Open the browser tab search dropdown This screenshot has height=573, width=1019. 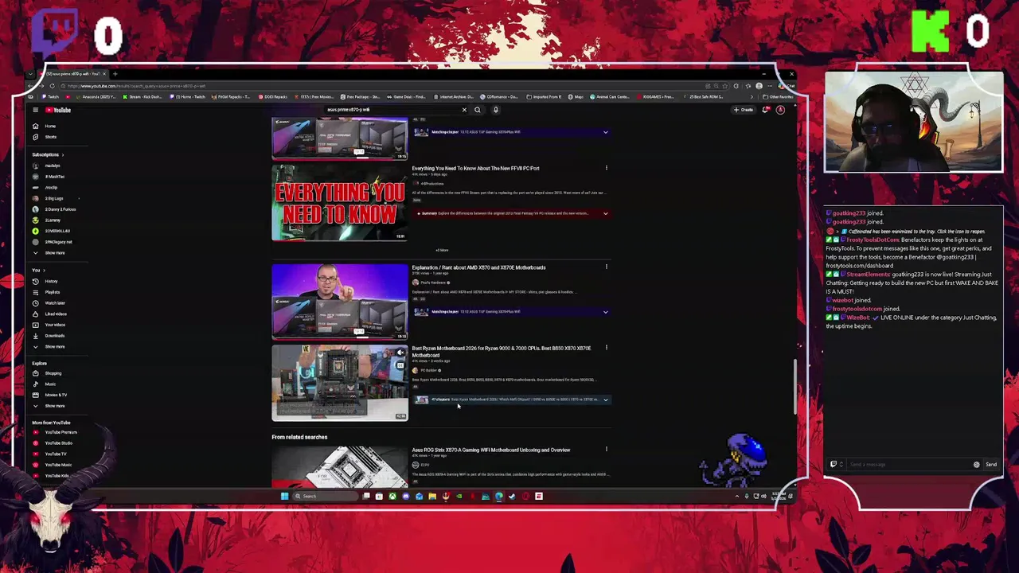(30, 74)
